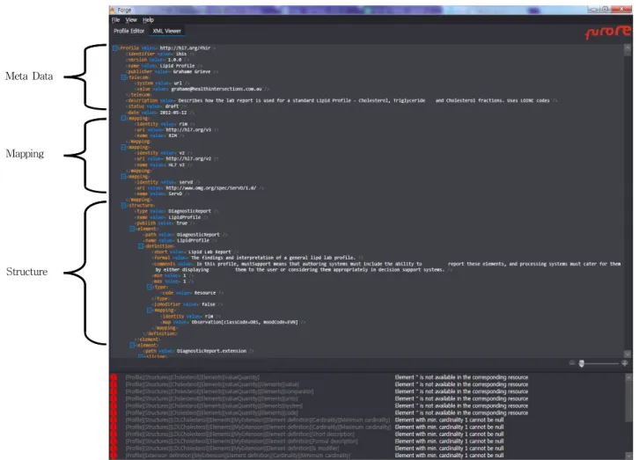Collapse the element node with path DiagnosticReport
Screen dimensions: 639x460
(x=132, y=229)
